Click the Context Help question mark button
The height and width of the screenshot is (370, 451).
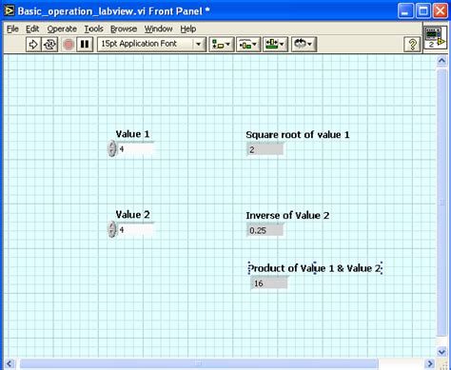tap(412, 45)
